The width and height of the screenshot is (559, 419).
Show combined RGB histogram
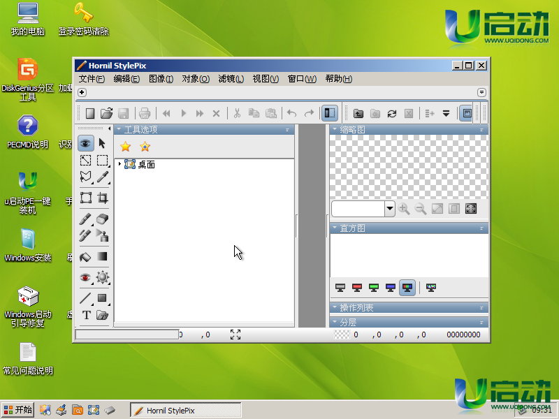[407, 288]
